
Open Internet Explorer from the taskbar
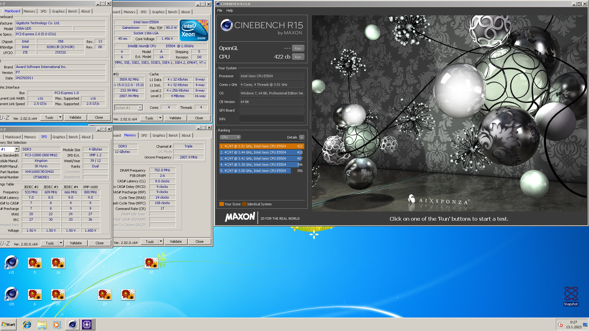pos(27,325)
